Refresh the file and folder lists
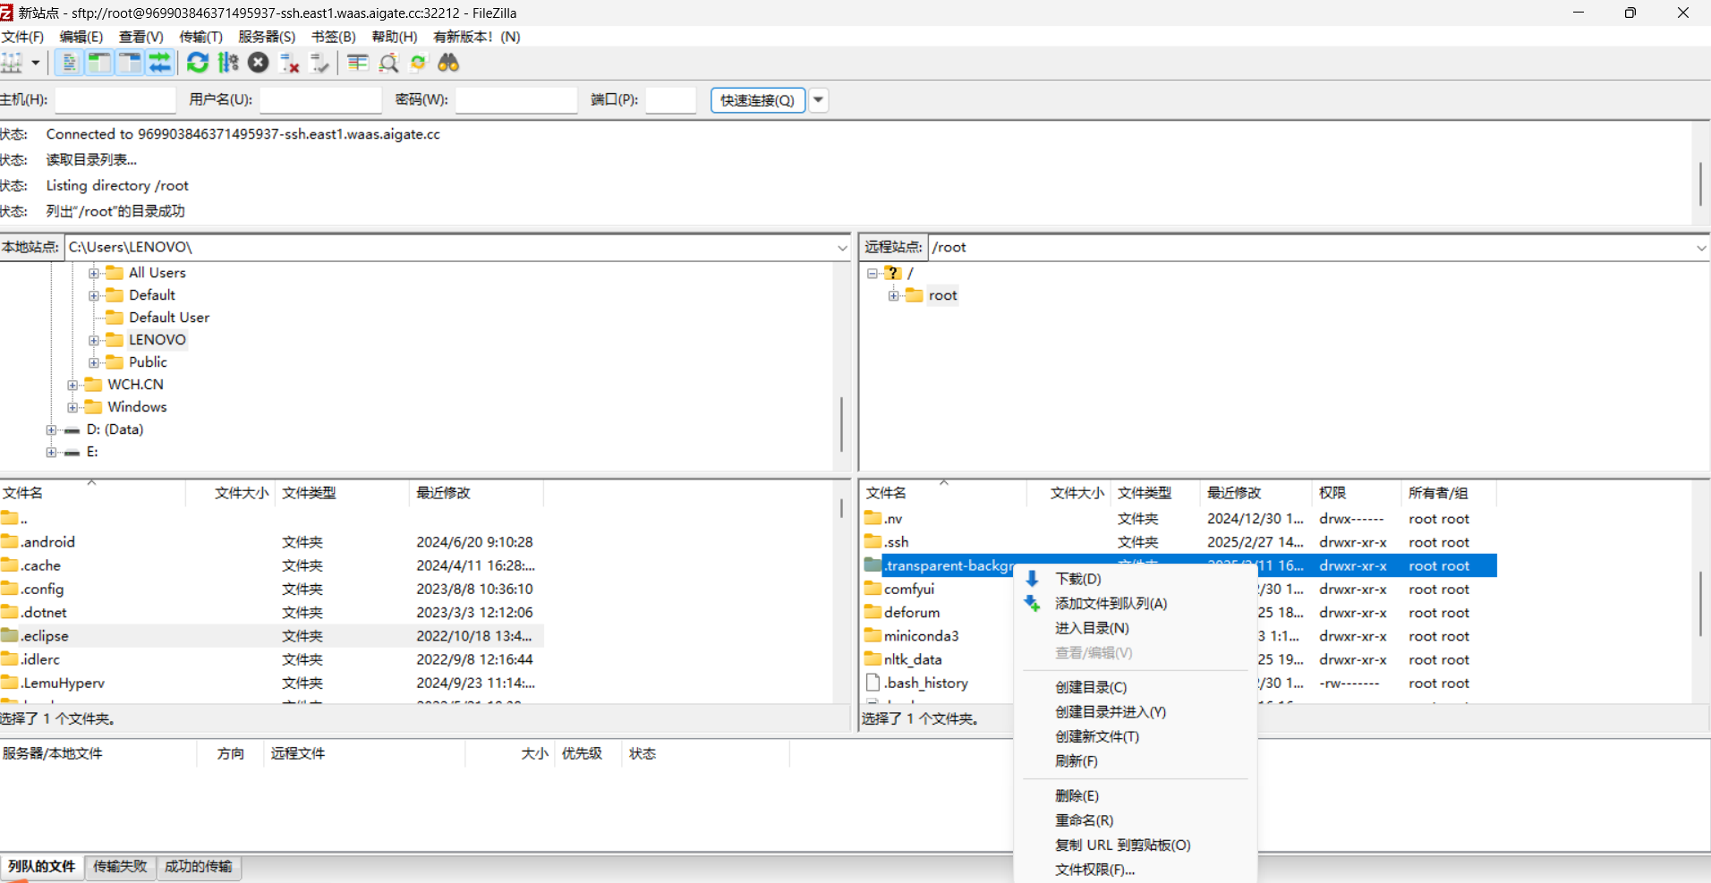 point(198,63)
